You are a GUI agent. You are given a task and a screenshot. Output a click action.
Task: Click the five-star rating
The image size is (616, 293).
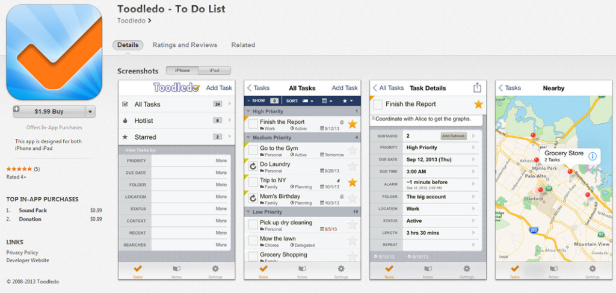point(19,169)
